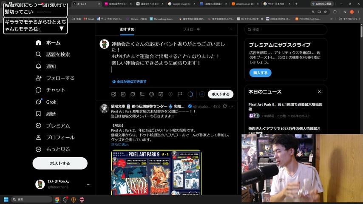The height and width of the screenshot is (204, 363).
Task: Click the flag icon in composer toolbar
Action: 180,94
